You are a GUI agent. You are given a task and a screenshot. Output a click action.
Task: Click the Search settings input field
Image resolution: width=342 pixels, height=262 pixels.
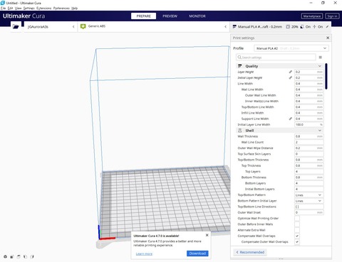click(276, 58)
